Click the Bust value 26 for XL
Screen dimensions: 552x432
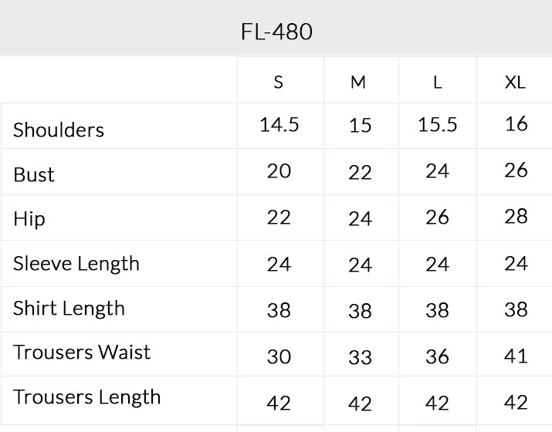516,170
